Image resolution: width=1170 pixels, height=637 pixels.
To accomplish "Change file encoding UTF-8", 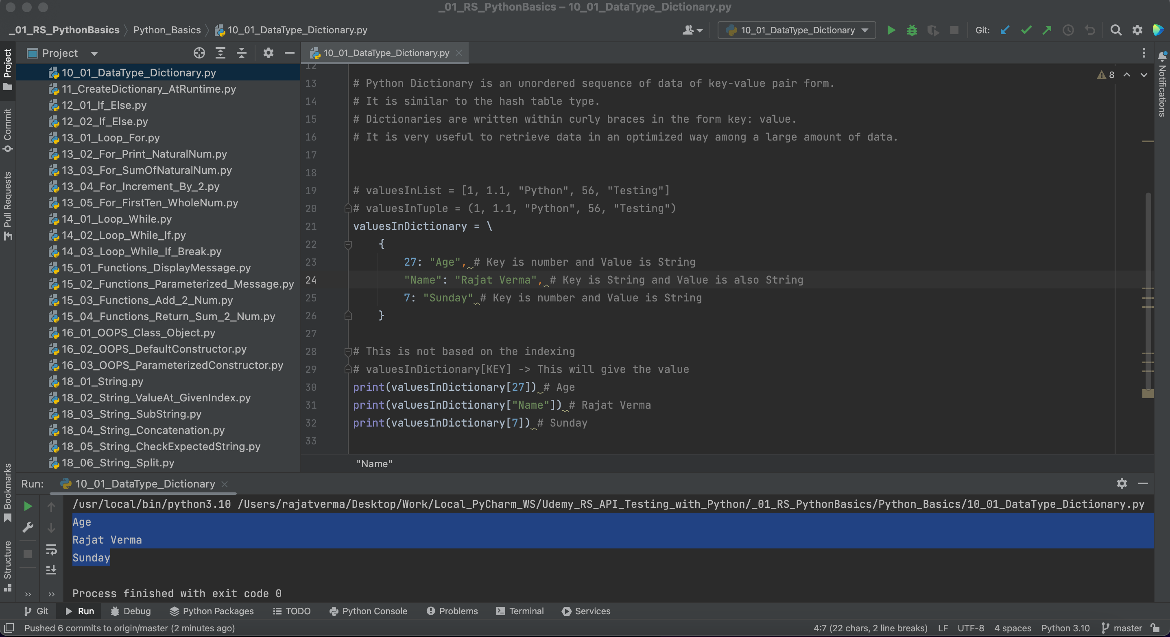I will tap(971, 628).
